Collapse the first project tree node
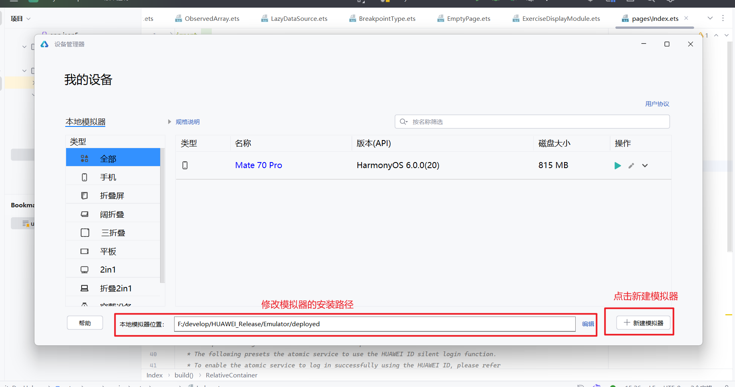The image size is (735, 387). pyautogui.click(x=24, y=47)
